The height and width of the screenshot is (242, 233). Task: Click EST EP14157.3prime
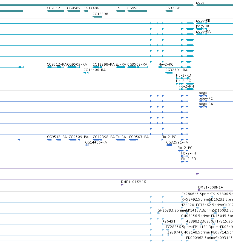188,213
